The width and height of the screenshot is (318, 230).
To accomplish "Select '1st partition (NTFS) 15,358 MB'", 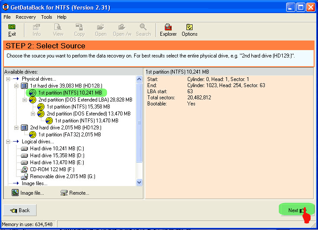I will pyautogui.click(x=78, y=107).
